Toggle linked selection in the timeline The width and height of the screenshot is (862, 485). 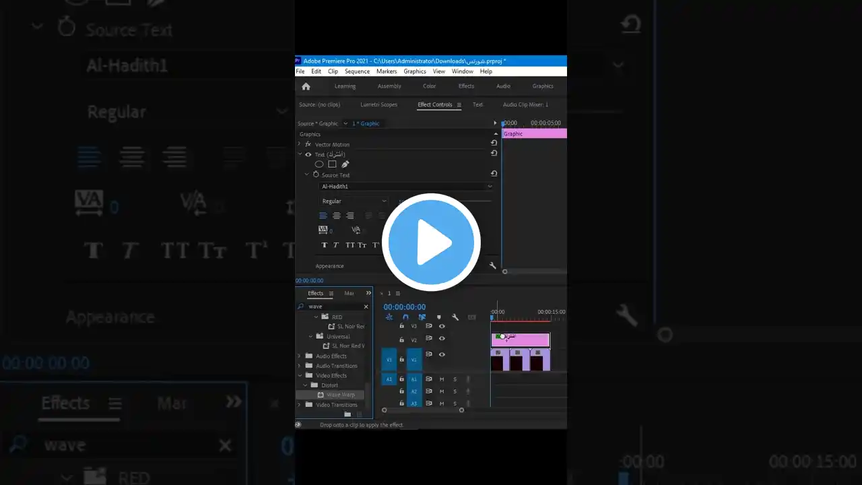[x=422, y=317]
